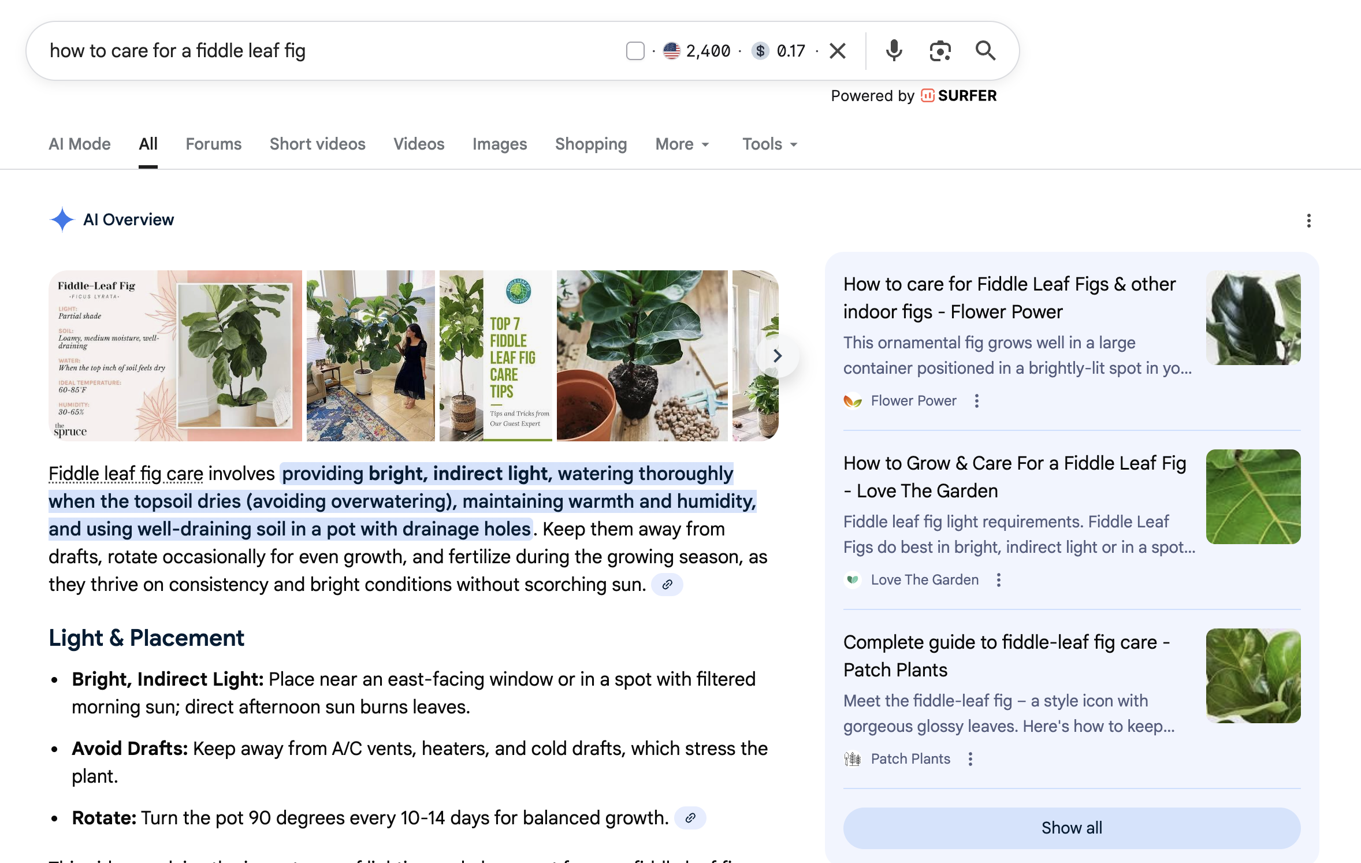Switch to the Shopping tab
The image size is (1361, 863).
[591, 144]
